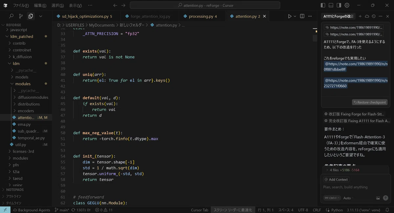Screen dimensions: 394x213
Task: Send message with up arrow button
Action: click(385, 198)
